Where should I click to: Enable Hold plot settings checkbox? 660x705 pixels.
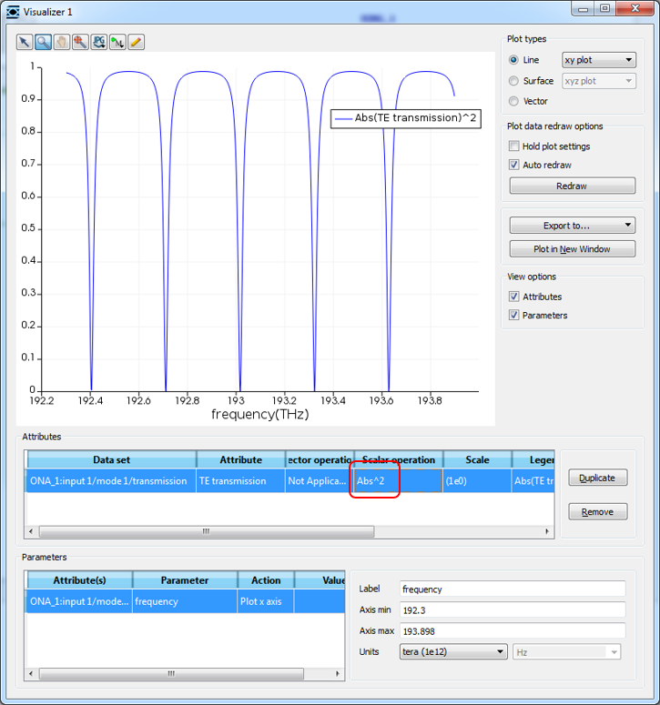pos(513,146)
